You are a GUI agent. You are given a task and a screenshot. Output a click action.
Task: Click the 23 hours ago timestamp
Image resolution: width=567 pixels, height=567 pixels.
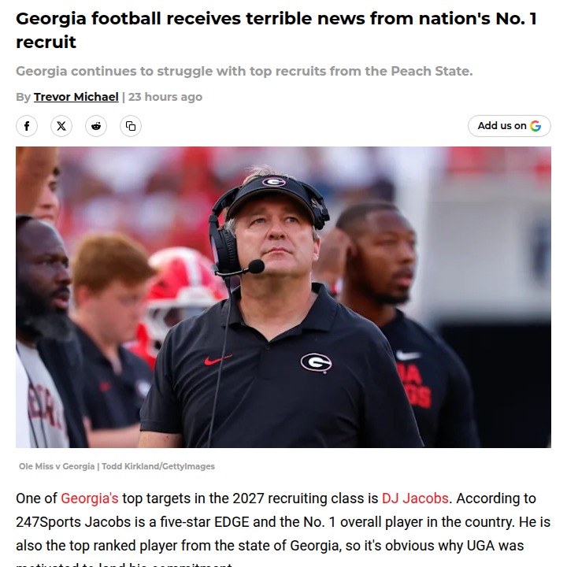(x=165, y=97)
